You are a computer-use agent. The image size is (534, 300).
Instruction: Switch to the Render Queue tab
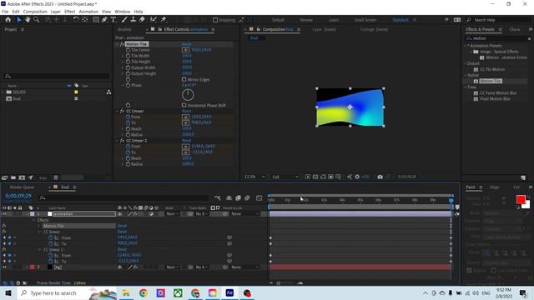(23, 187)
